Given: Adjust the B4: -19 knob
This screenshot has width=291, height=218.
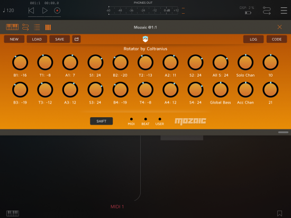Looking at the screenshot, I should click(120, 90).
